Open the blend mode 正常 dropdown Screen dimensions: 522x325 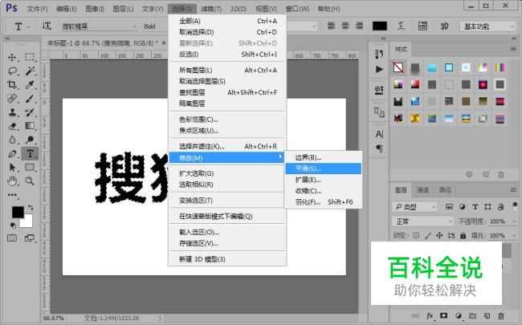(422, 221)
